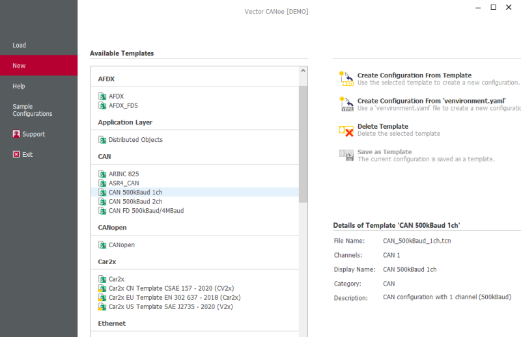Select Car2x EU Template EN 302 637

click(x=175, y=297)
